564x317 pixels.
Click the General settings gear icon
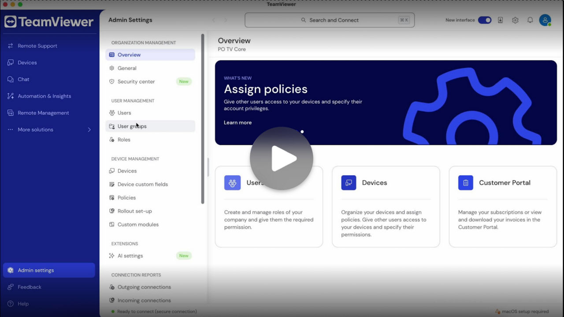(112, 68)
